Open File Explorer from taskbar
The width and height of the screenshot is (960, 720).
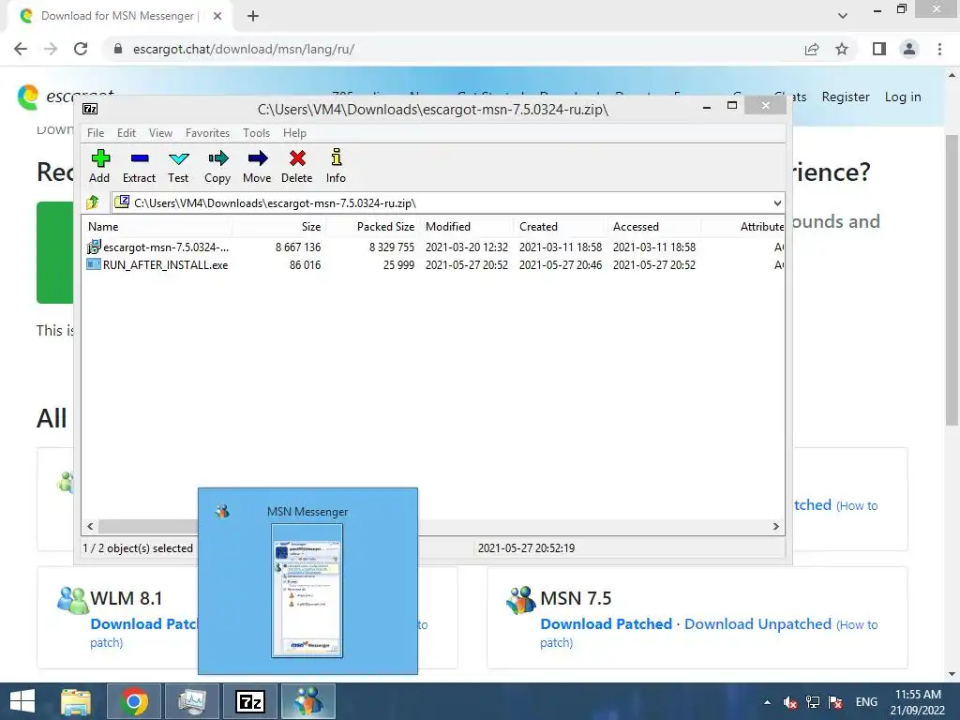pos(76,701)
